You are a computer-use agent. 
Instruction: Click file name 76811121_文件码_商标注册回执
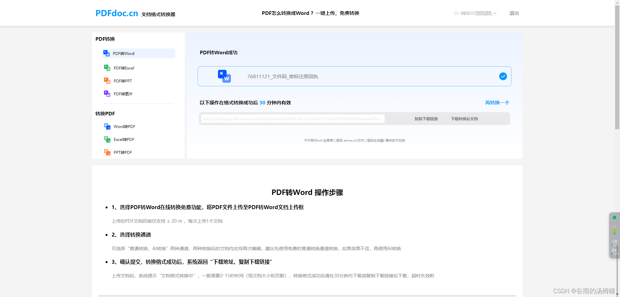click(283, 77)
